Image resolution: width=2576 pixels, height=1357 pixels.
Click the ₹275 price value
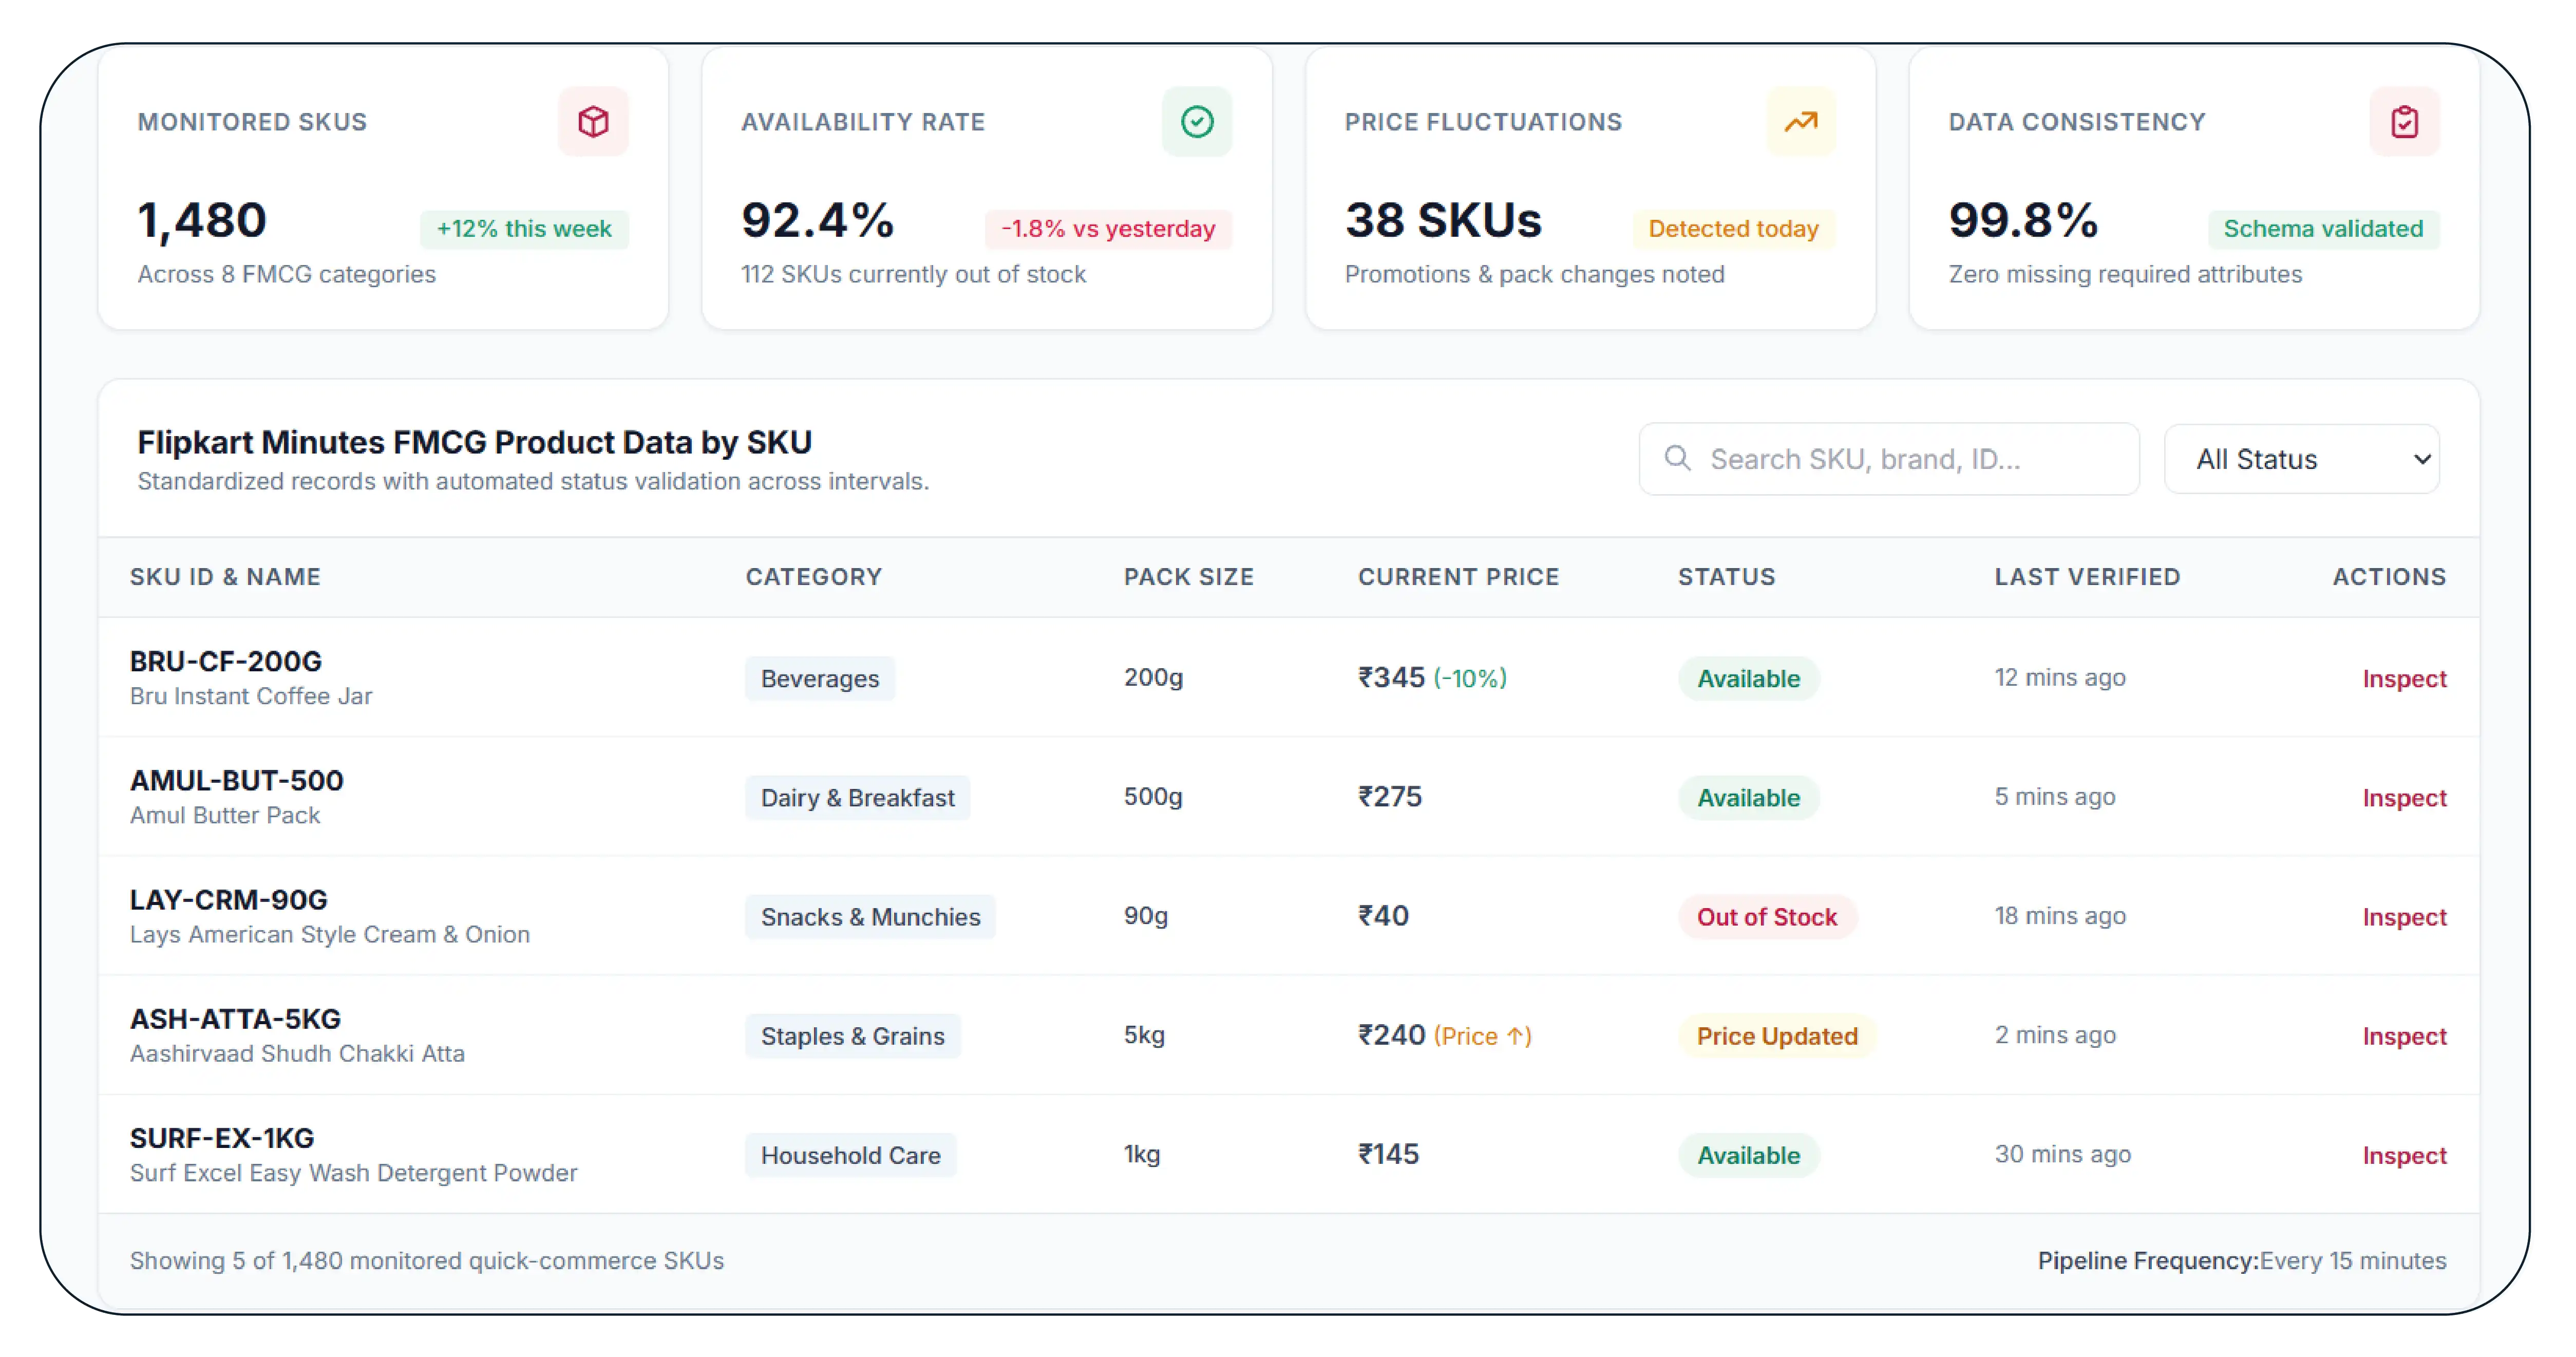(x=1390, y=796)
